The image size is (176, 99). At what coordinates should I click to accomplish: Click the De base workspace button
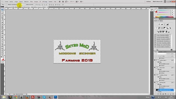(x=148, y=2)
